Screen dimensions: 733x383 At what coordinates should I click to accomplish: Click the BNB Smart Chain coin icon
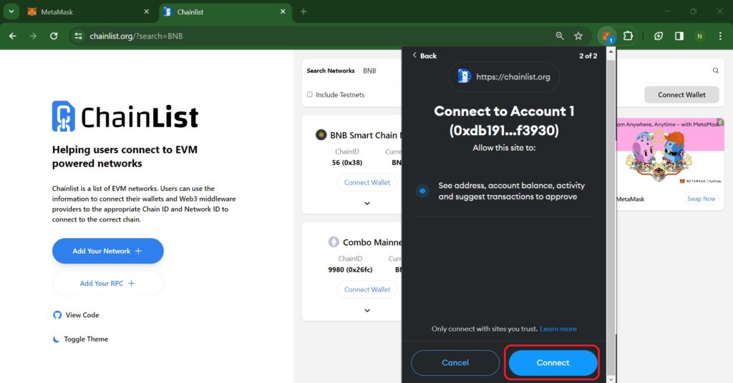point(321,135)
